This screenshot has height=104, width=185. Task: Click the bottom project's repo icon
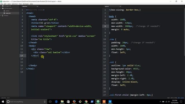click(x=3, y=15)
